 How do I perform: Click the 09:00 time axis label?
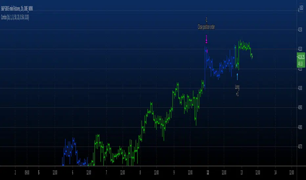pyautogui.click(x=27, y=172)
